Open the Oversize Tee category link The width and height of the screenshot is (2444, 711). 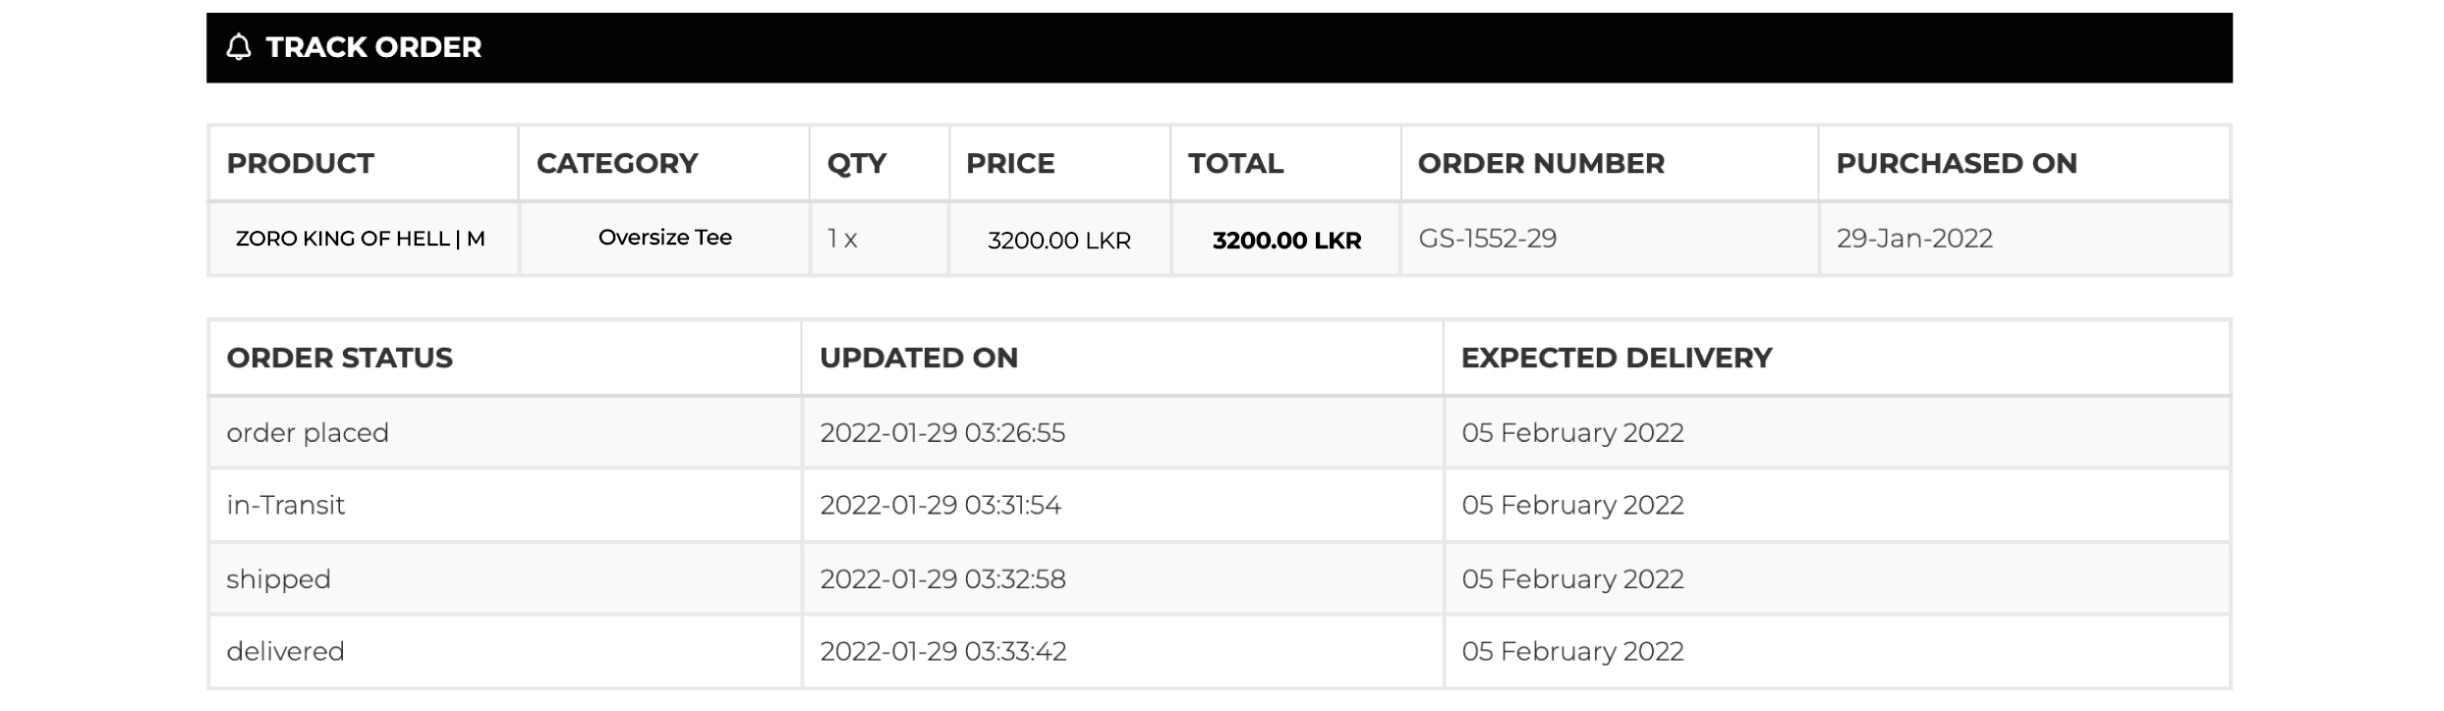664,238
